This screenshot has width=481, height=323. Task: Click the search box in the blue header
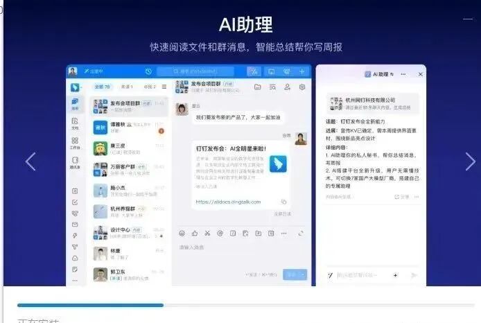(195, 71)
